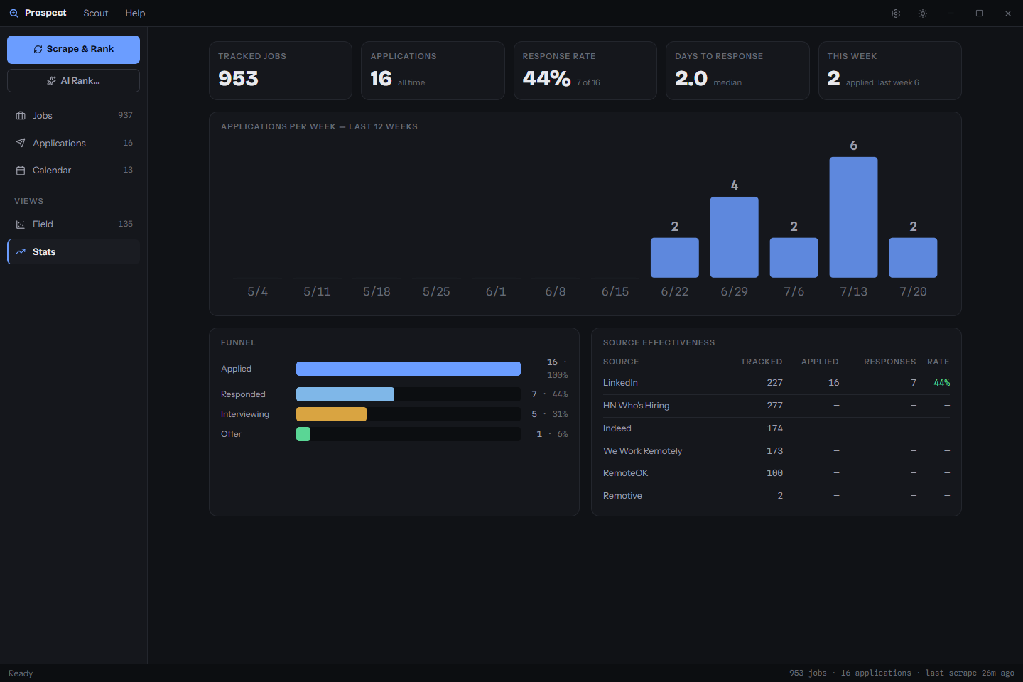Click the Tracked Jobs 953 card
The width and height of the screenshot is (1023, 682).
click(281, 70)
